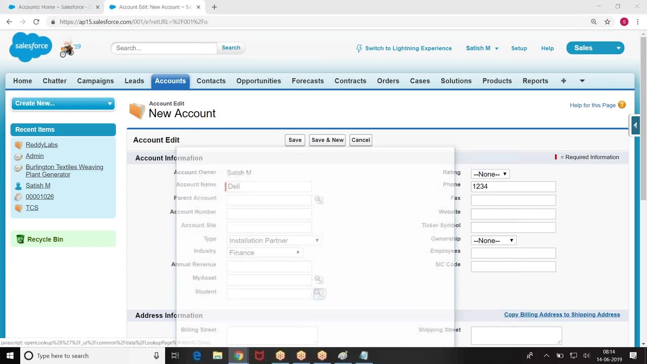Open the Sales app menu dropdown
The width and height of the screenshot is (647, 364).
tap(595, 48)
